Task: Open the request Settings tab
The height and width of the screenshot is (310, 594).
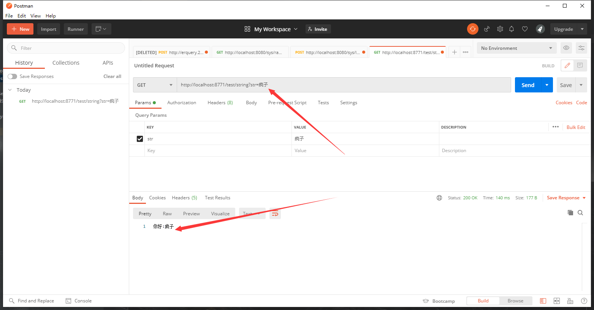Action: 348,103
